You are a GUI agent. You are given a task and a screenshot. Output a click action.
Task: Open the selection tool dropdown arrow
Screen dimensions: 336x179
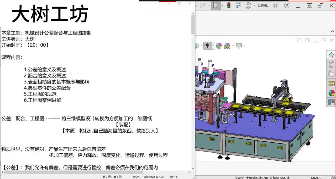(x=222, y=5)
